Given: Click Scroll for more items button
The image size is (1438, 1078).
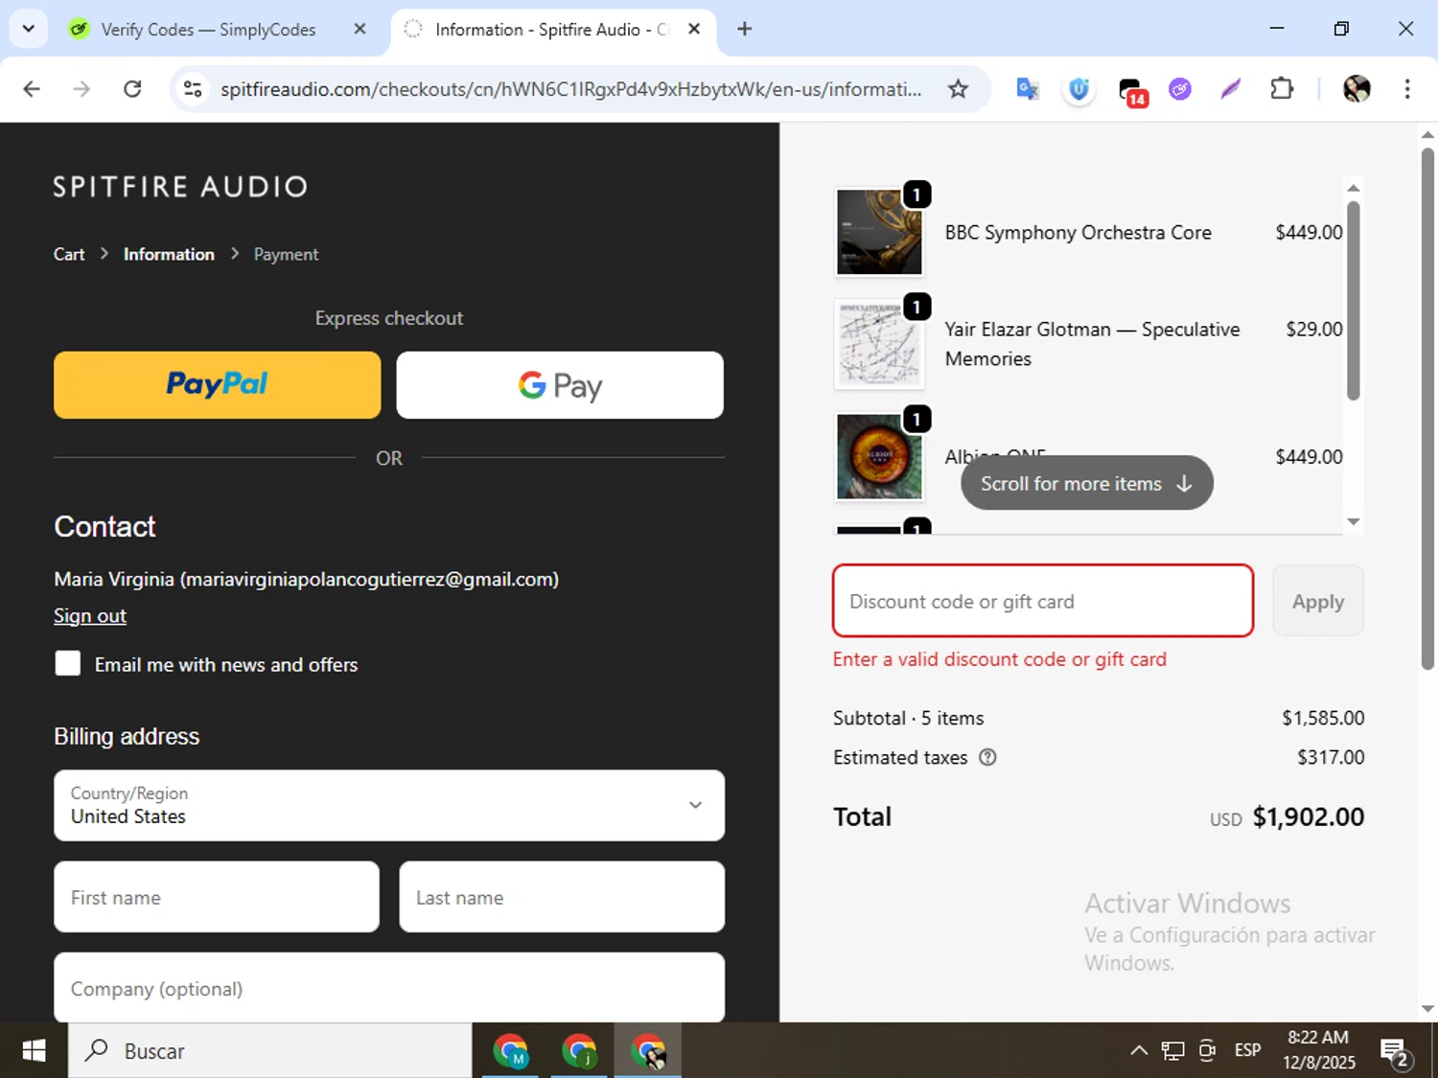Looking at the screenshot, I should pyautogui.click(x=1087, y=483).
